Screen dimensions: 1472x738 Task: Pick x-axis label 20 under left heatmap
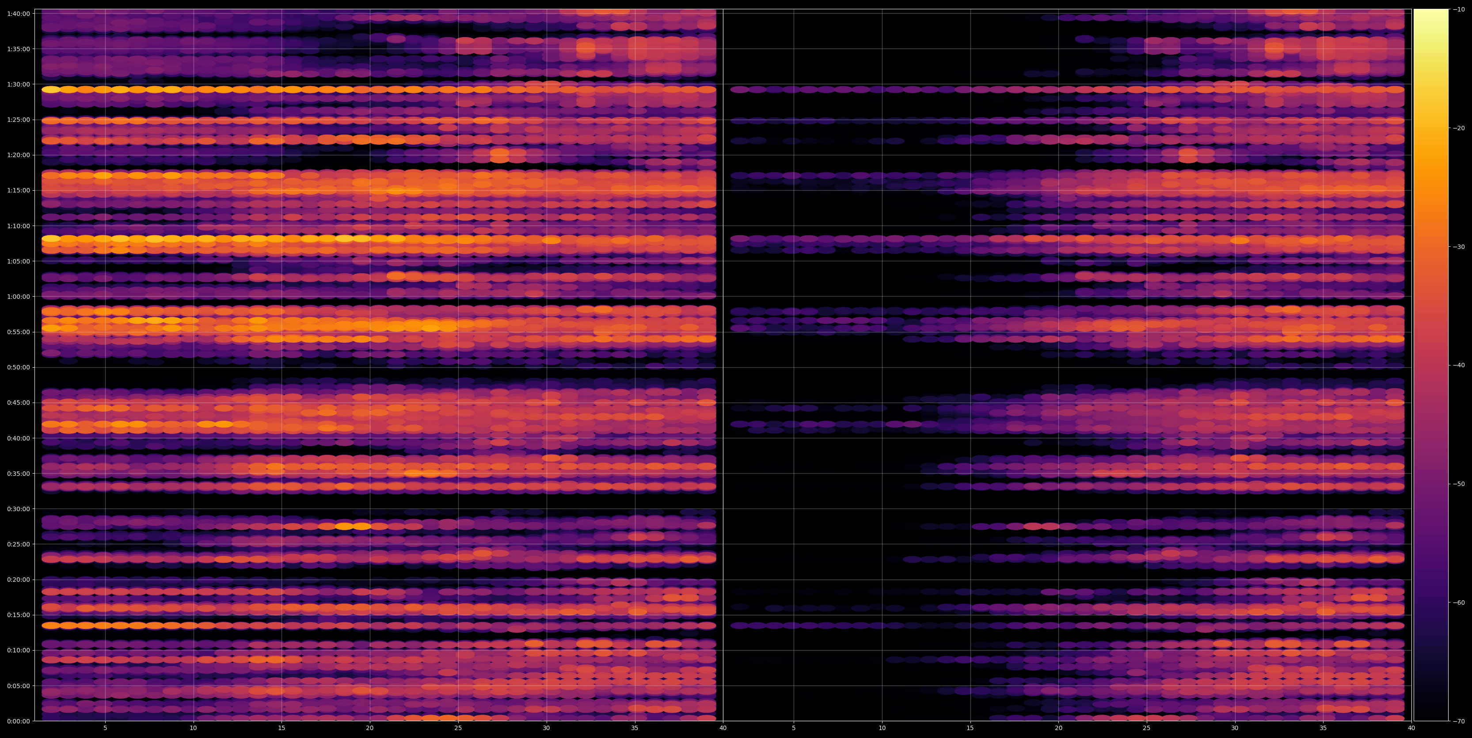(x=370, y=728)
